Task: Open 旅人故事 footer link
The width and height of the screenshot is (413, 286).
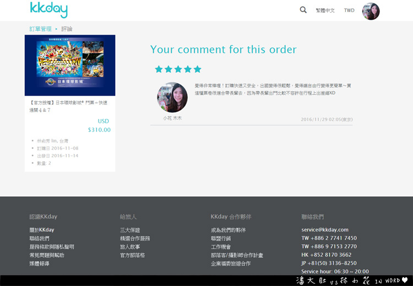Action: (130, 247)
